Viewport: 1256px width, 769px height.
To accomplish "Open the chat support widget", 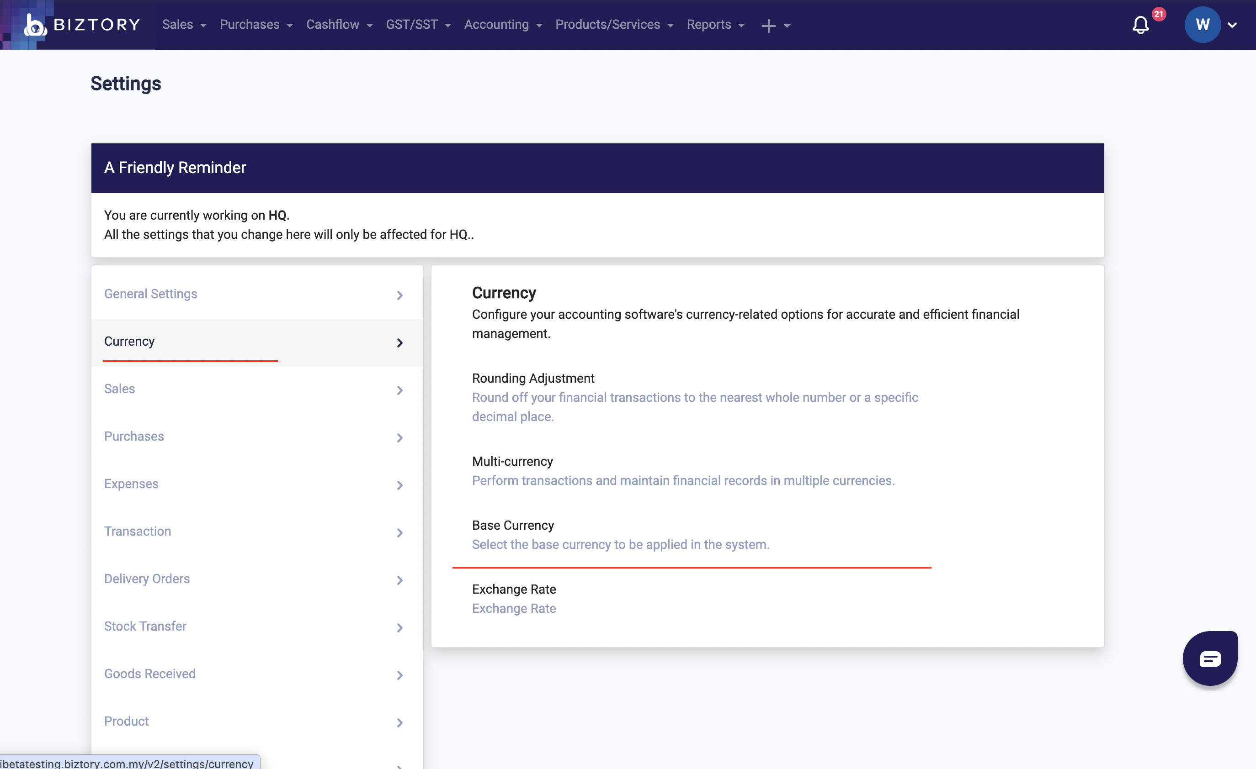I will click(x=1210, y=658).
